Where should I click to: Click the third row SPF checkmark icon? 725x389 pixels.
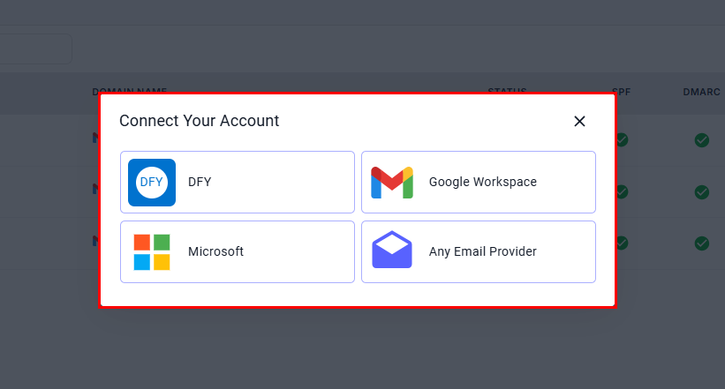622,243
